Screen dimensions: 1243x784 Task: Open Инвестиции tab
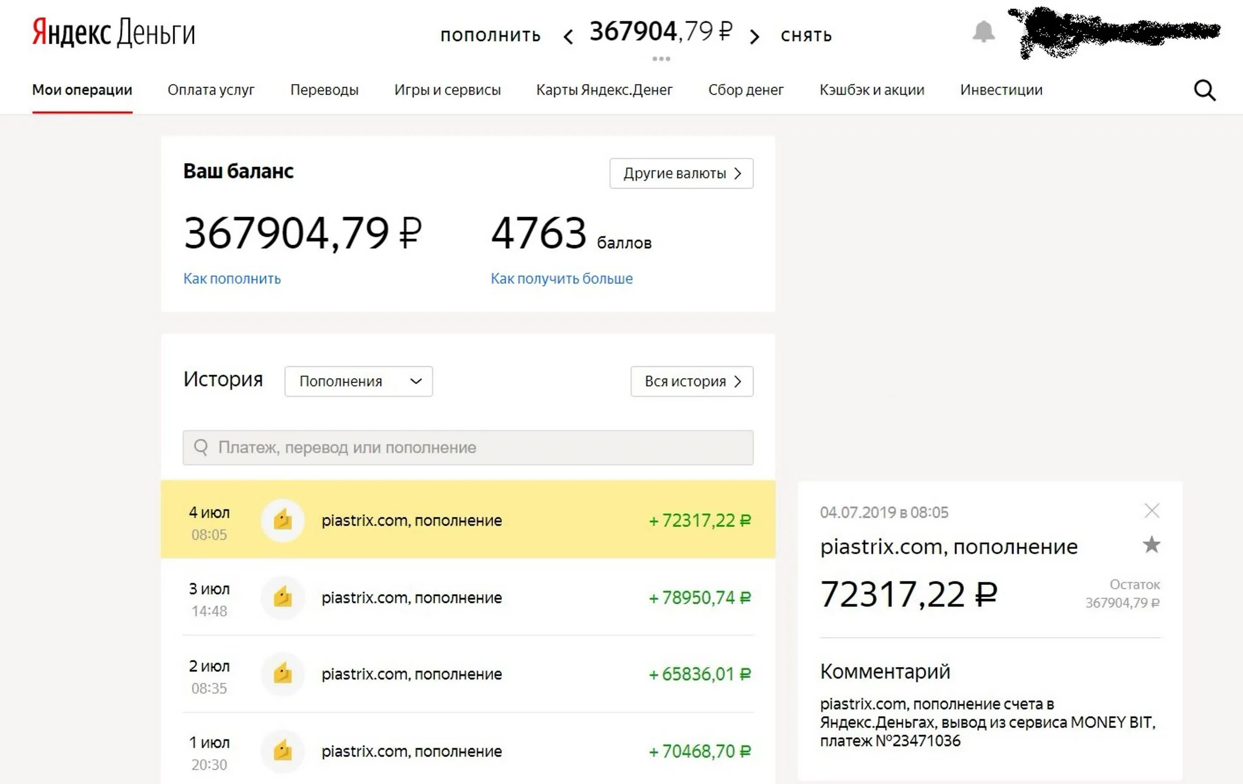1001,90
